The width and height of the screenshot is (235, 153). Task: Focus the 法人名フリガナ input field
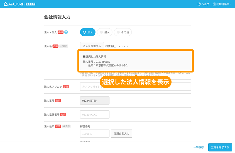135,87
